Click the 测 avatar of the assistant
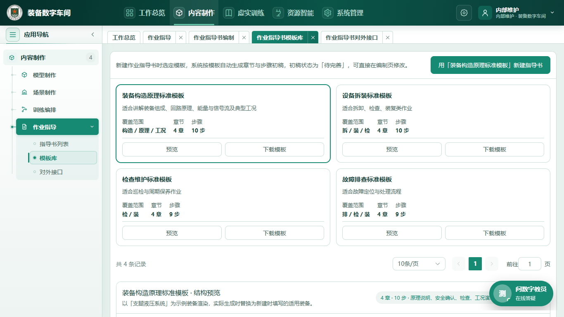The image size is (564, 317). pos(502,293)
